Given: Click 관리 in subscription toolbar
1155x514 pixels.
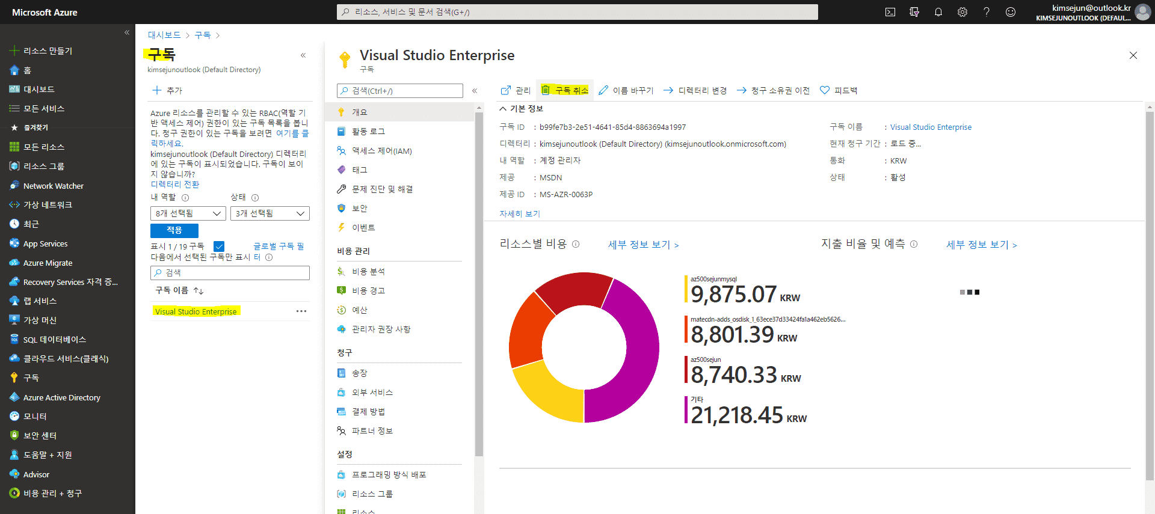Looking at the screenshot, I should (x=516, y=90).
